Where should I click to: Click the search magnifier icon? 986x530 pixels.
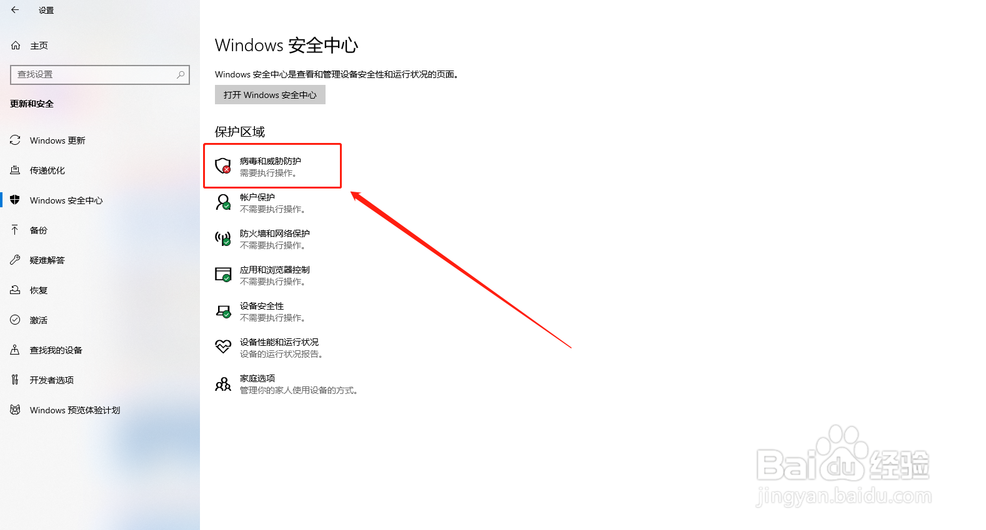tap(181, 74)
